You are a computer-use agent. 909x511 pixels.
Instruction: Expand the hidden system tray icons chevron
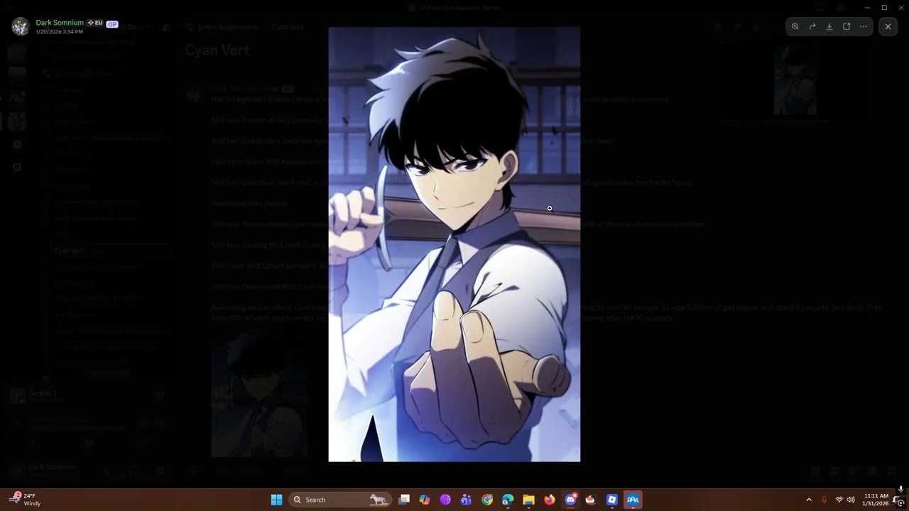(809, 500)
